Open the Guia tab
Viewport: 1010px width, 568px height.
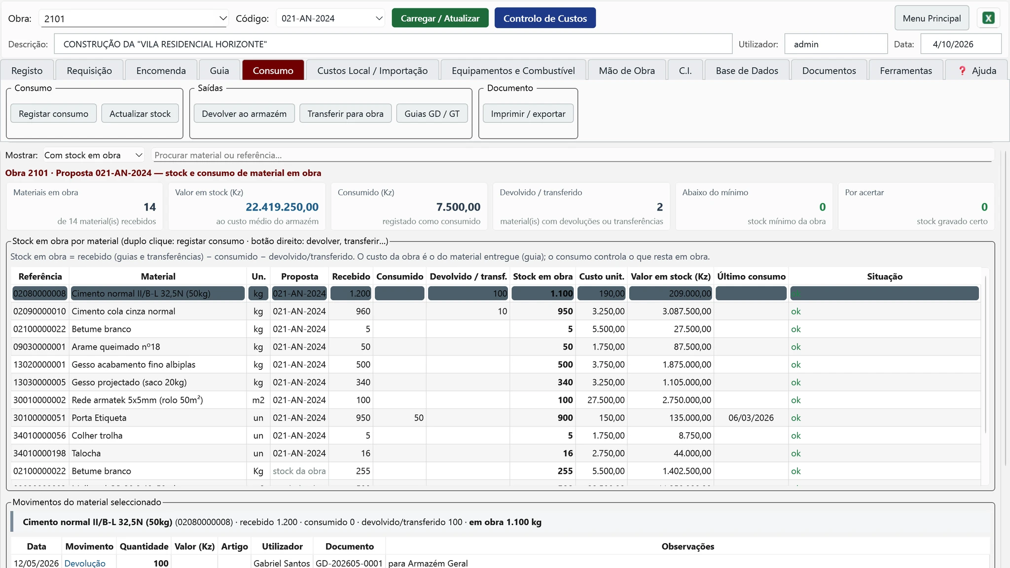click(219, 71)
